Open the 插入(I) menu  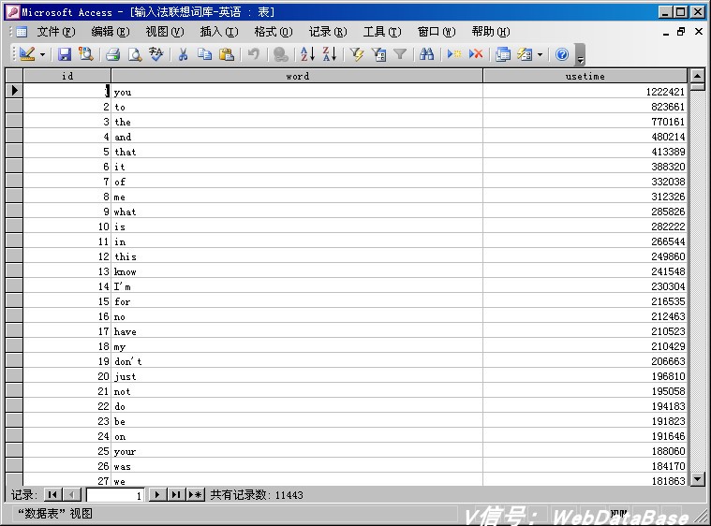219,32
